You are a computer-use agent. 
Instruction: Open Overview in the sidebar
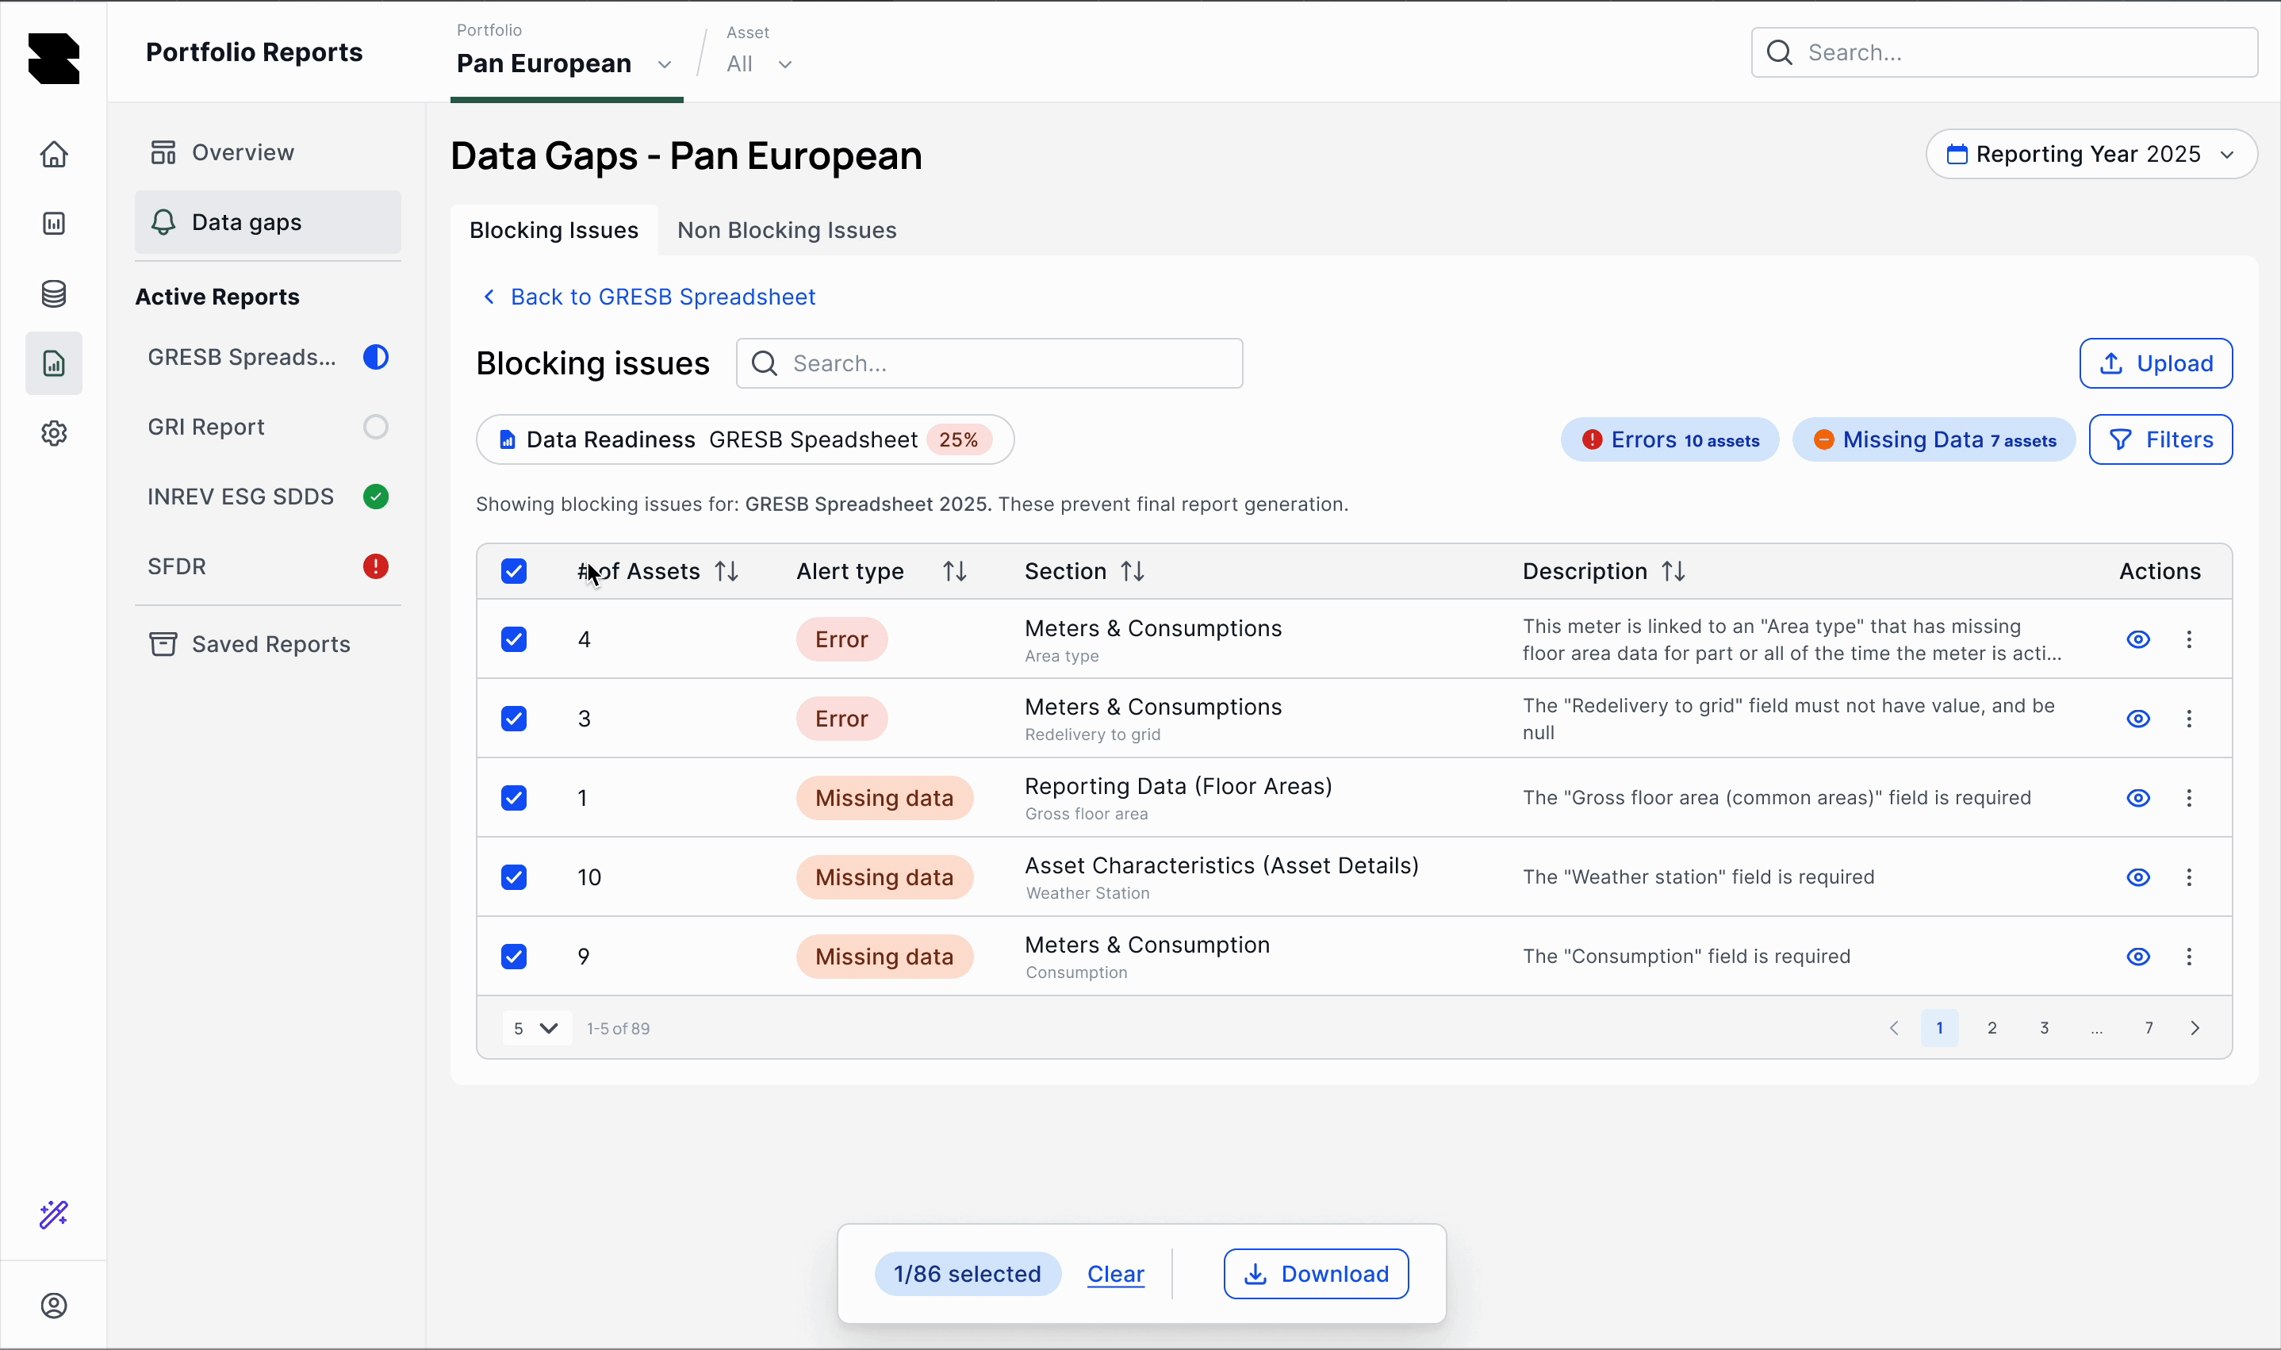click(x=267, y=152)
